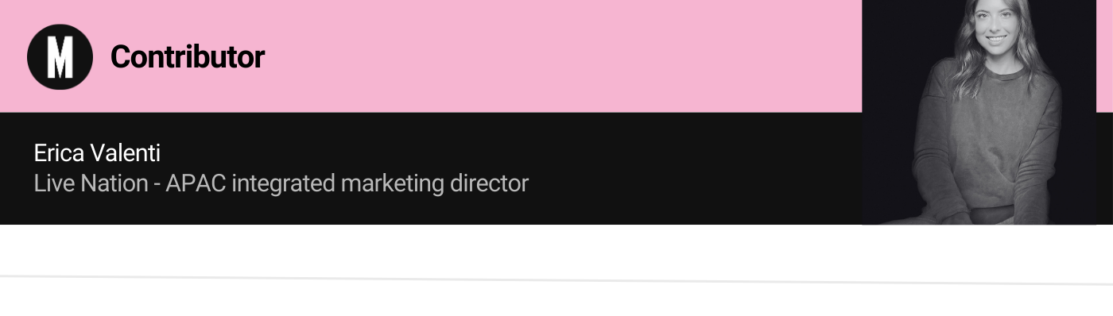The image size is (1113, 316).
Task: Click the grey horizontal divider line
Action: point(556,279)
